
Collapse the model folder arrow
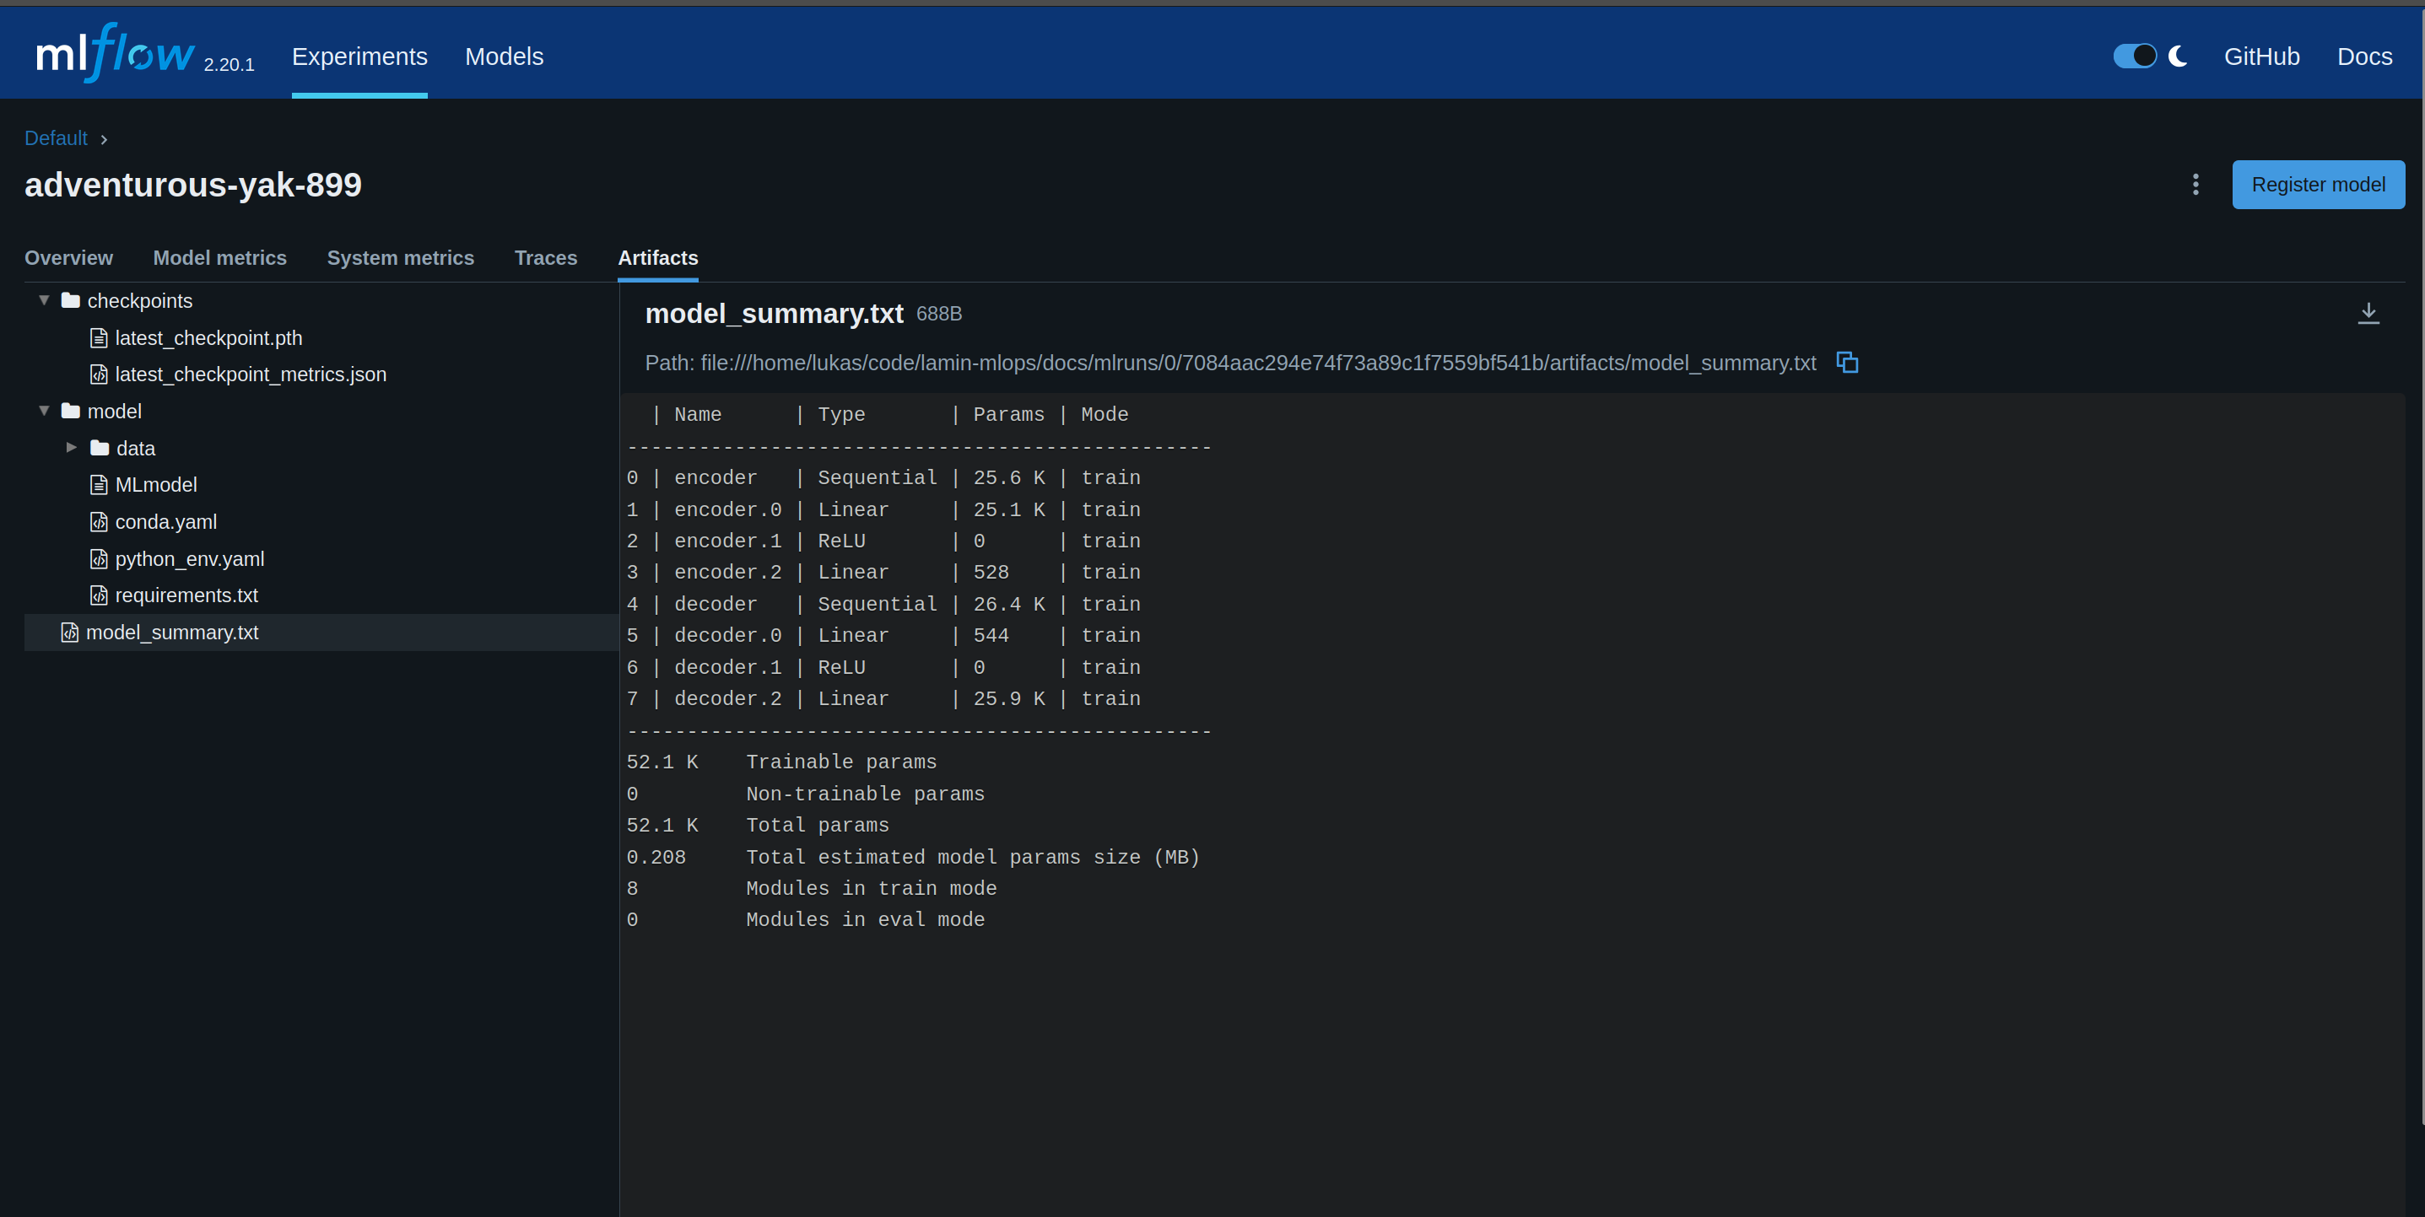[x=44, y=412]
